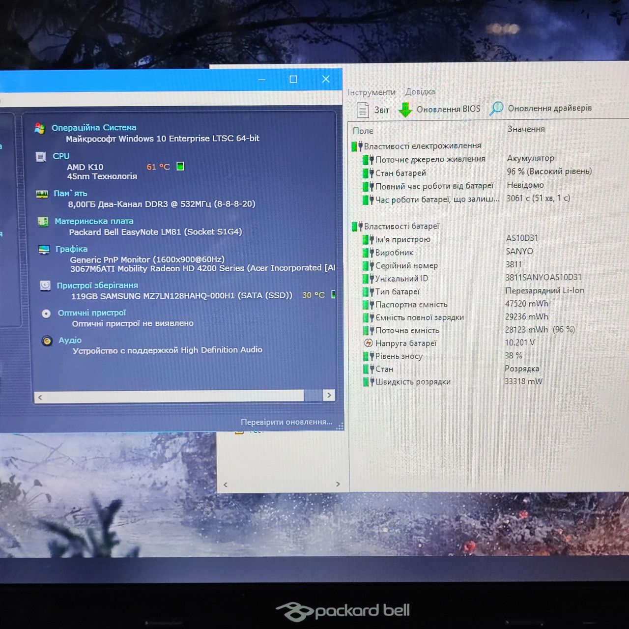Click the Windows logo icon beside Операційна Система

coord(40,128)
